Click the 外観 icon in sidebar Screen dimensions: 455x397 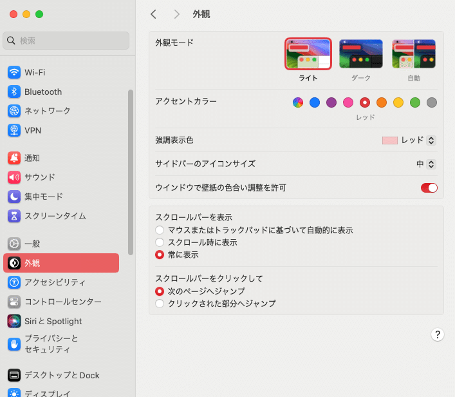coord(14,263)
